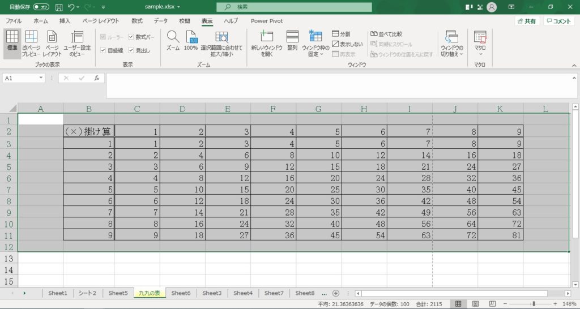Toggle the AutoSave (自動保存) switch
Screen dimensions: 580x309
pos(40,7)
